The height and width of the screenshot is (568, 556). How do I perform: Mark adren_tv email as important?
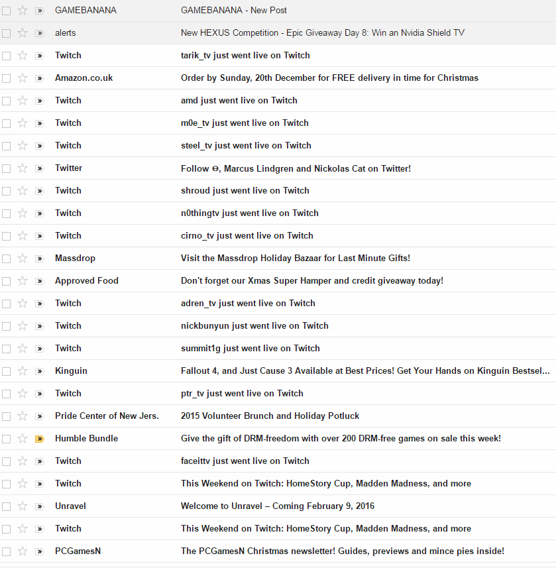(x=40, y=304)
